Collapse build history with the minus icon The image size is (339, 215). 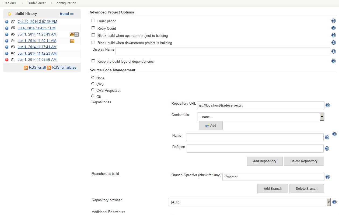tap(72, 14)
